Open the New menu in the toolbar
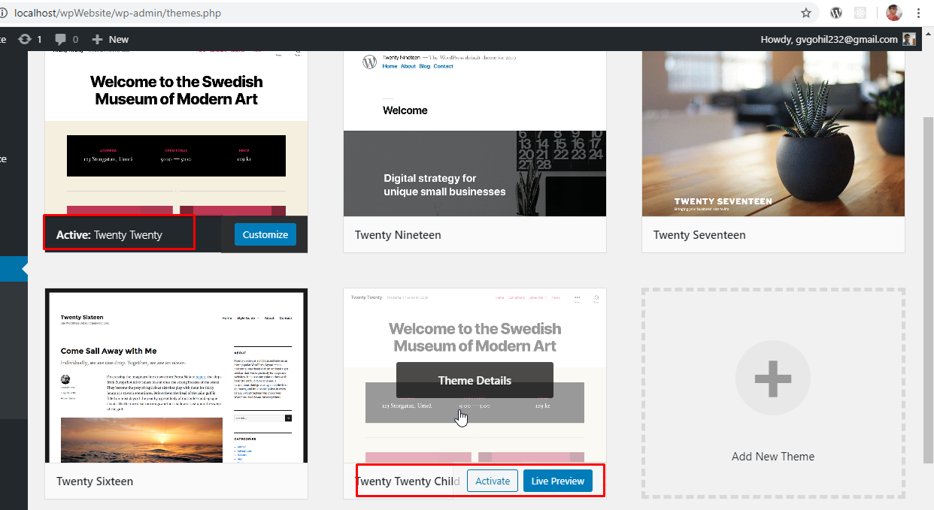Viewport: 934px width, 510px height. (110, 39)
